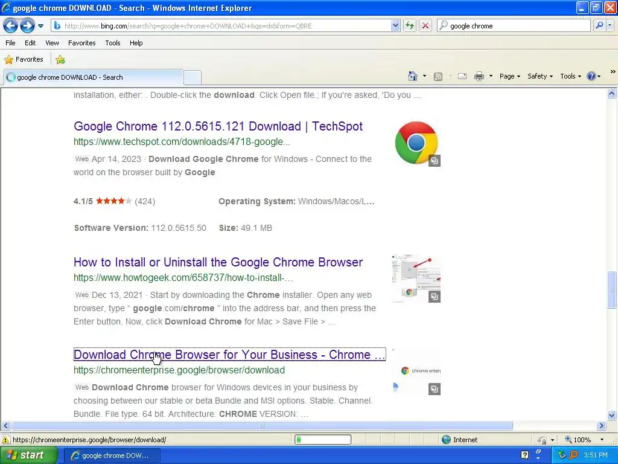Select the google chrome DOWNLOAD - Search tab
The width and height of the screenshot is (618, 464).
94,77
